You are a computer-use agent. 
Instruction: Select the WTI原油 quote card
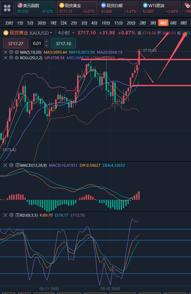click(x=161, y=8)
